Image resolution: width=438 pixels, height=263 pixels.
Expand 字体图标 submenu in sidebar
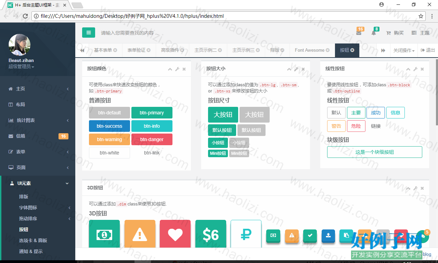(x=38, y=208)
